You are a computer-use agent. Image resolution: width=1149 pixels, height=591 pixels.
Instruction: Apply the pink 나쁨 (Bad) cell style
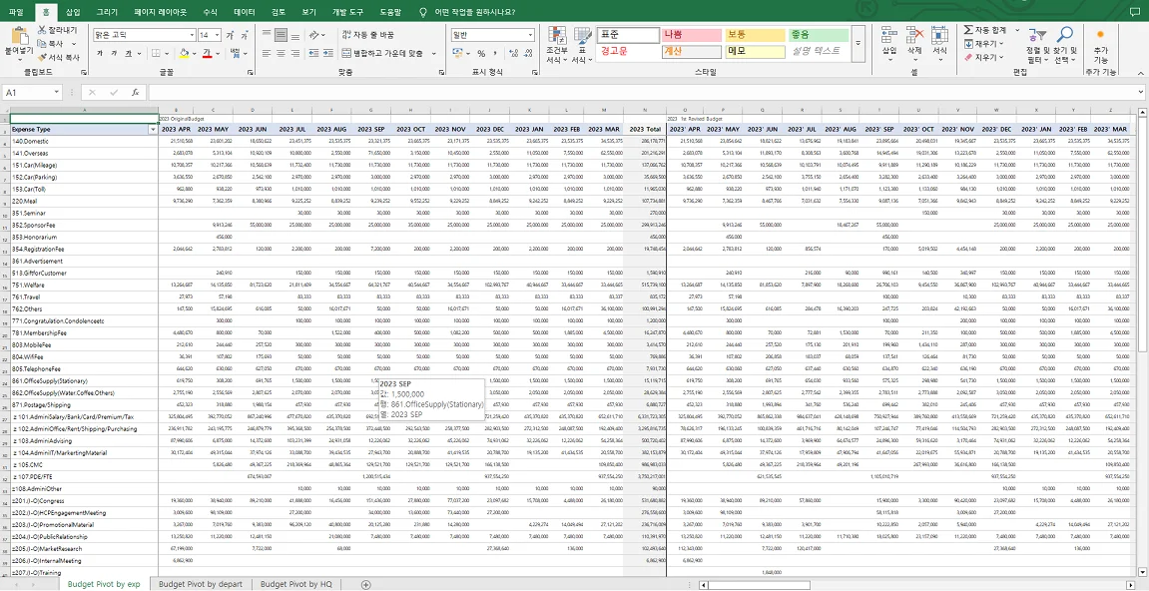tap(689, 35)
